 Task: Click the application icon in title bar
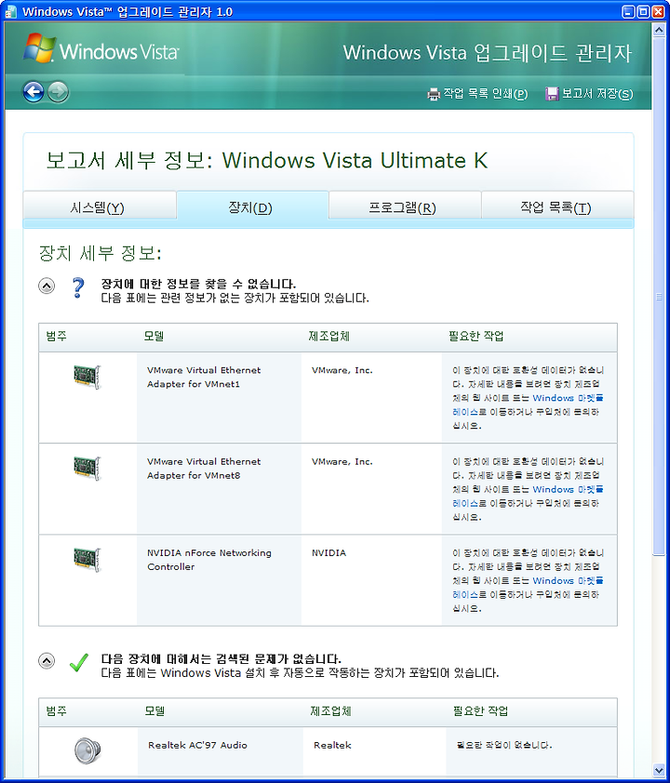[10, 11]
